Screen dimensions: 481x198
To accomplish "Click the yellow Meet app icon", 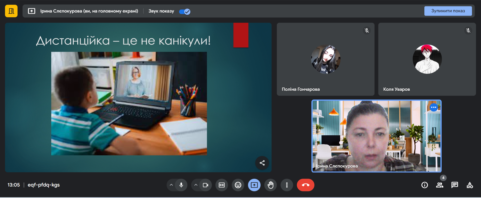I will [x=11, y=11].
